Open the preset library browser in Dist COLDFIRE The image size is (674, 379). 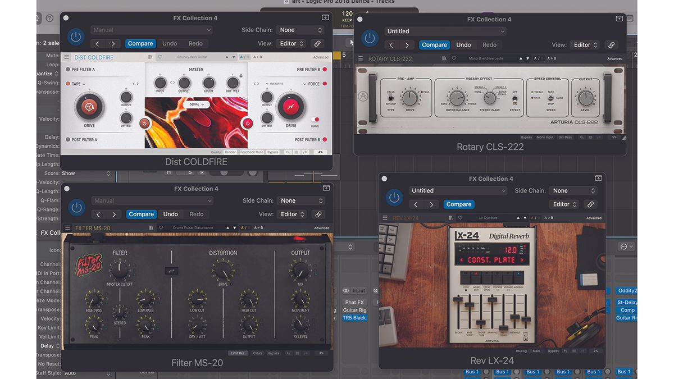point(151,57)
